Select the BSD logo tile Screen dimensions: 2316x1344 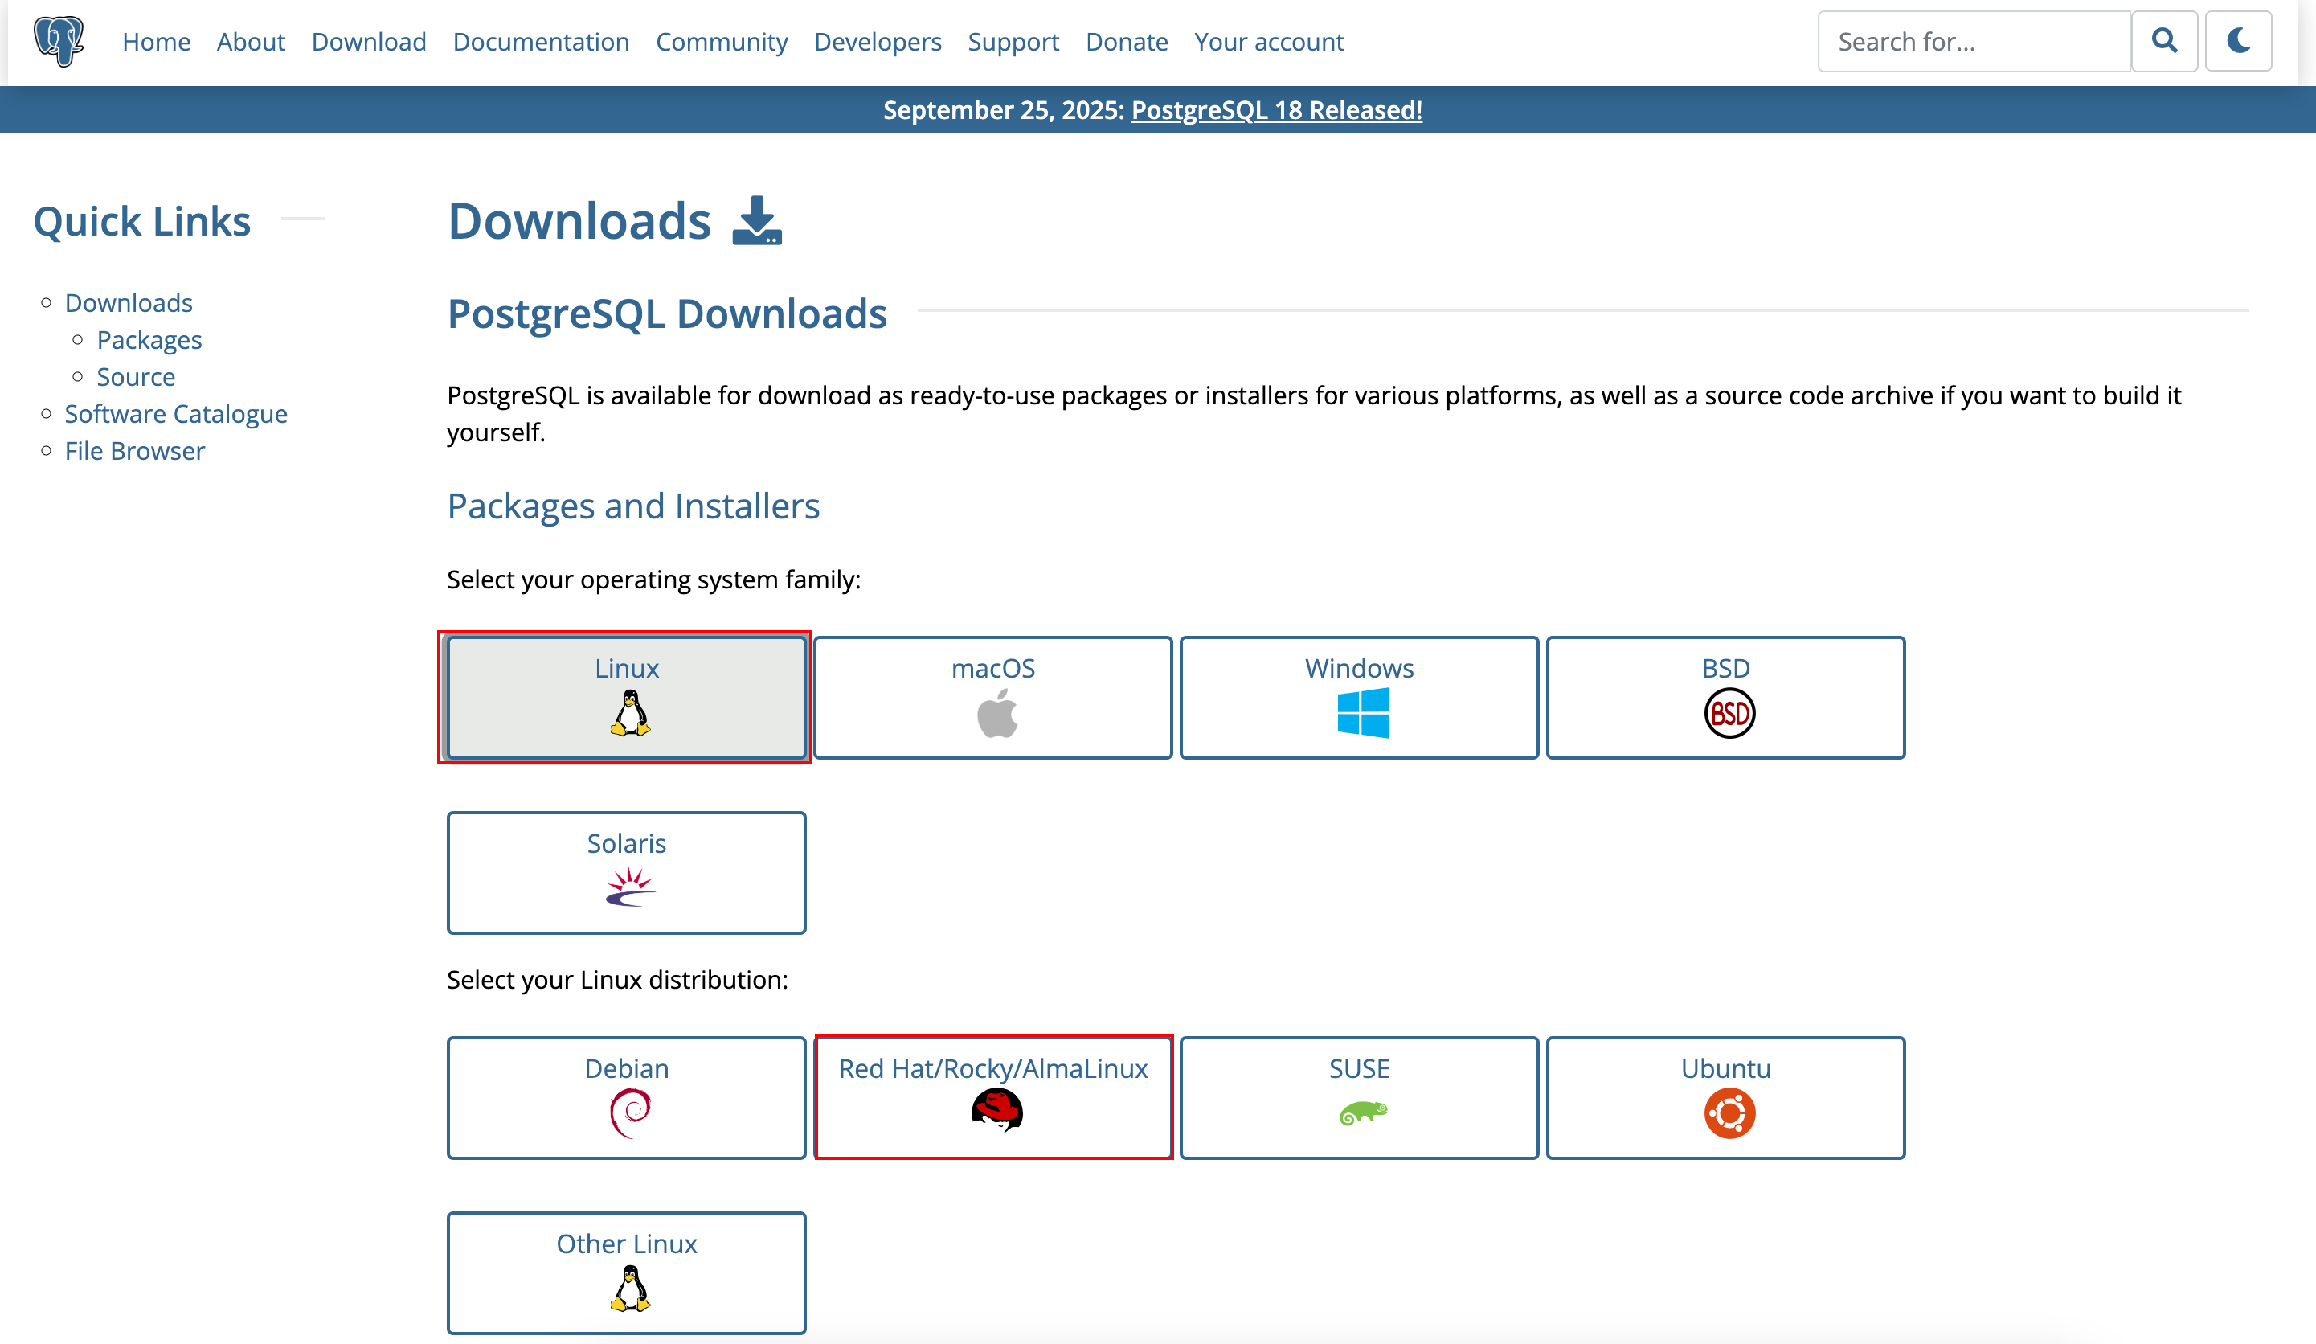[x=1725, y=698]
